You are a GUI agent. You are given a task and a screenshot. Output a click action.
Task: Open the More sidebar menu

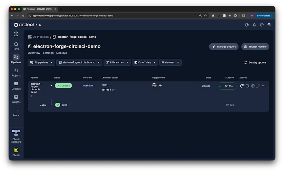tap(16, 112)
